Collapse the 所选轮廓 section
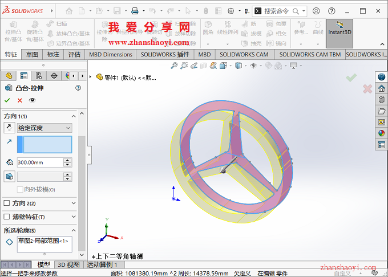The height and width of the screenshot is (277, 388). click(74, 230)
